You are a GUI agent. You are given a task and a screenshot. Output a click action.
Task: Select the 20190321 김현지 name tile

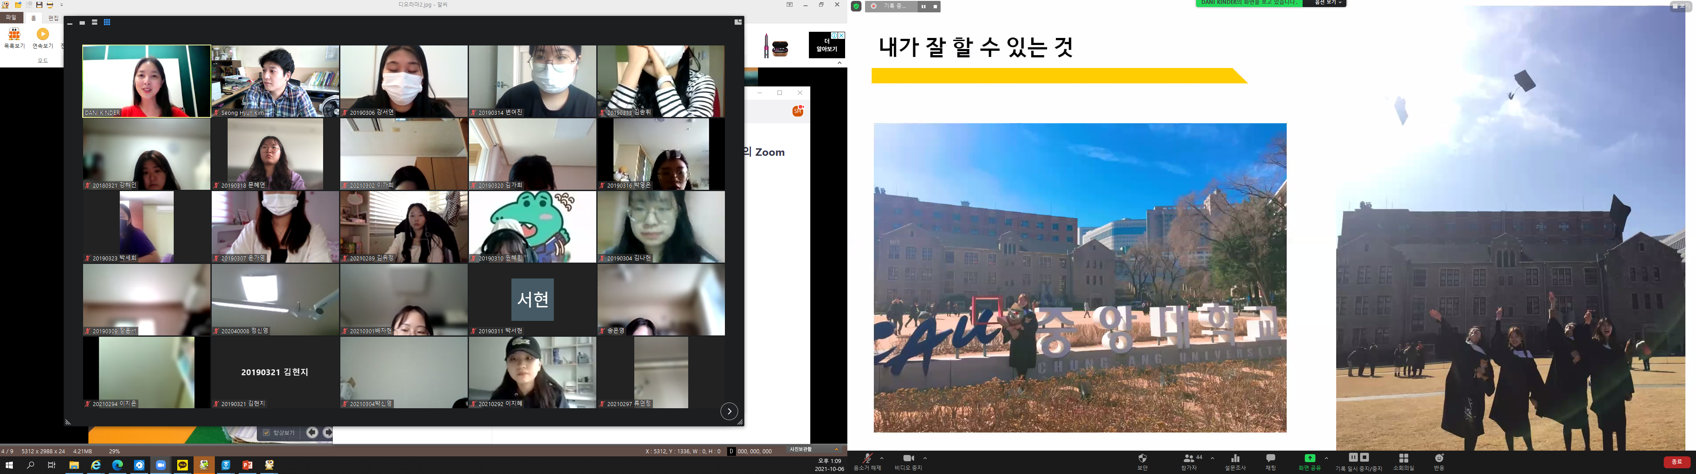tap(275, 373)
